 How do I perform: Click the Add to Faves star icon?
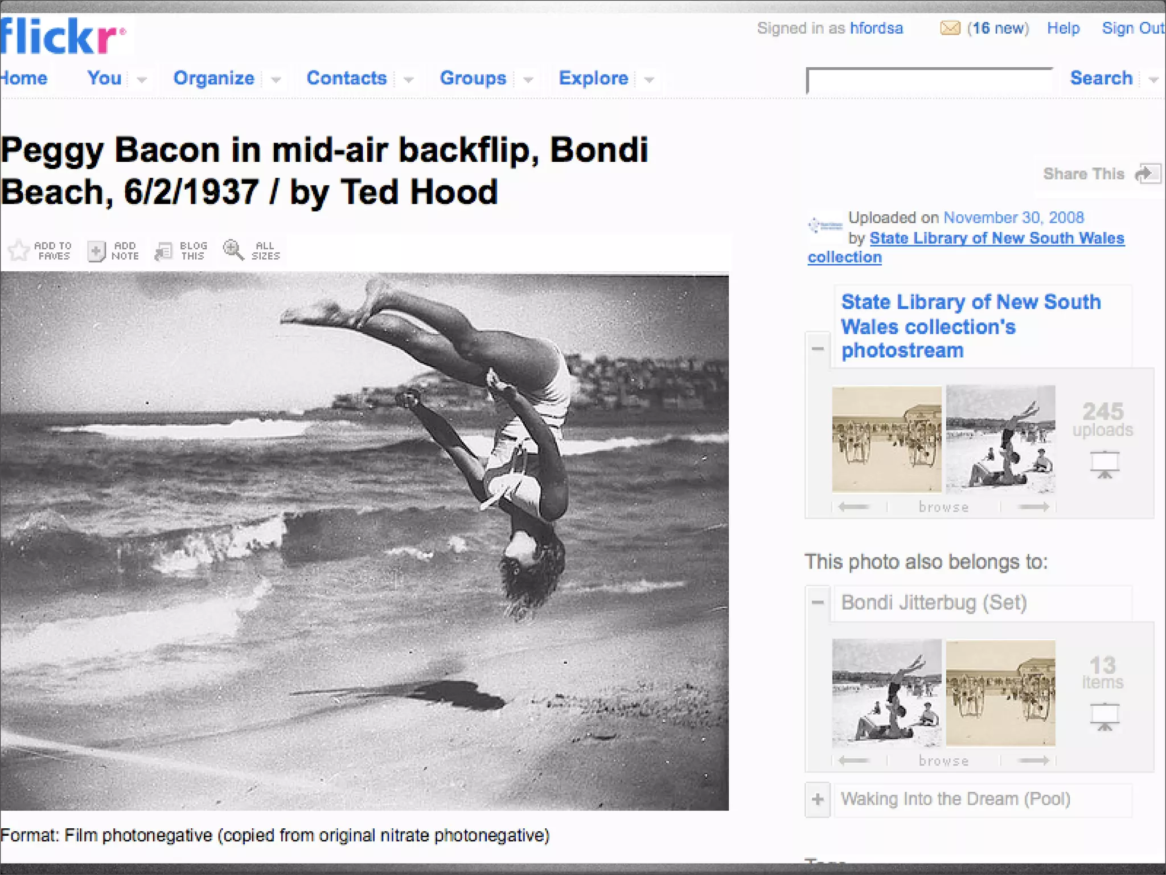tap(19, 250)
